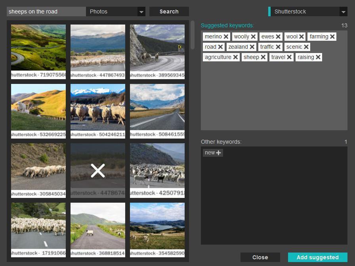Remove the "ewes" suggested keyword
The width and height of the screenshot is (355, 266).
pyautogui.click(x=279, y=36)
